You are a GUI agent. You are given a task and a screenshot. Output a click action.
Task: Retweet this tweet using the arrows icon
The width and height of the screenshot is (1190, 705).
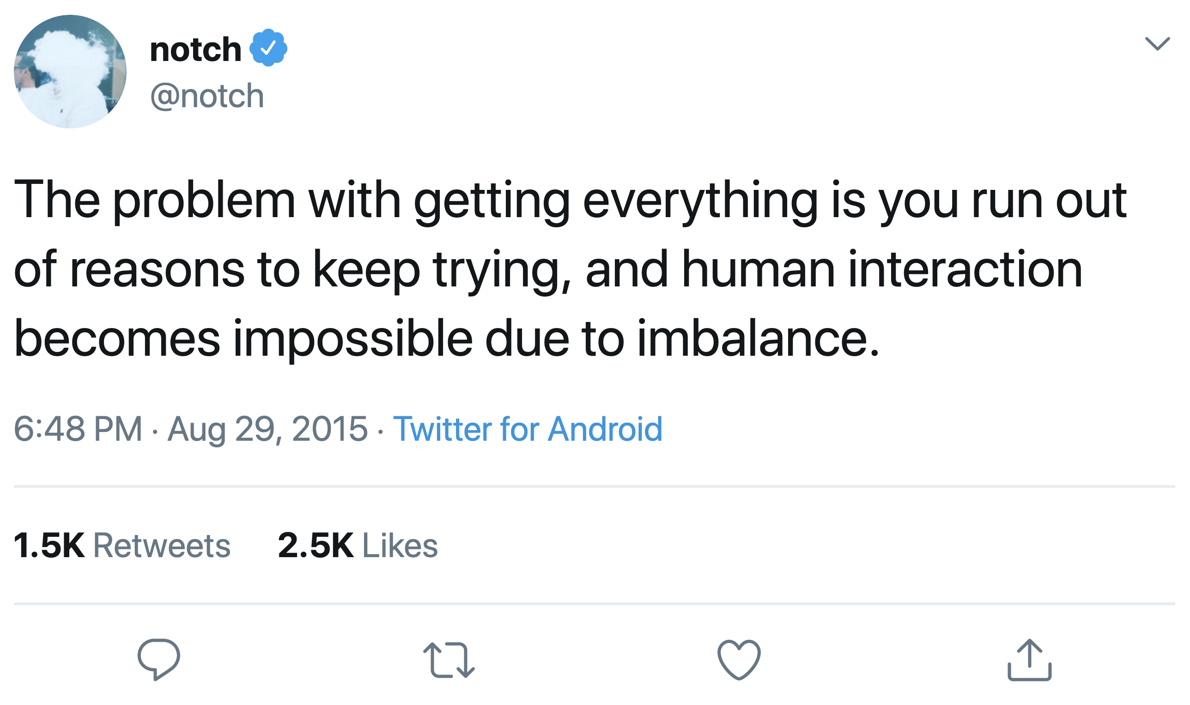point(449,660)
